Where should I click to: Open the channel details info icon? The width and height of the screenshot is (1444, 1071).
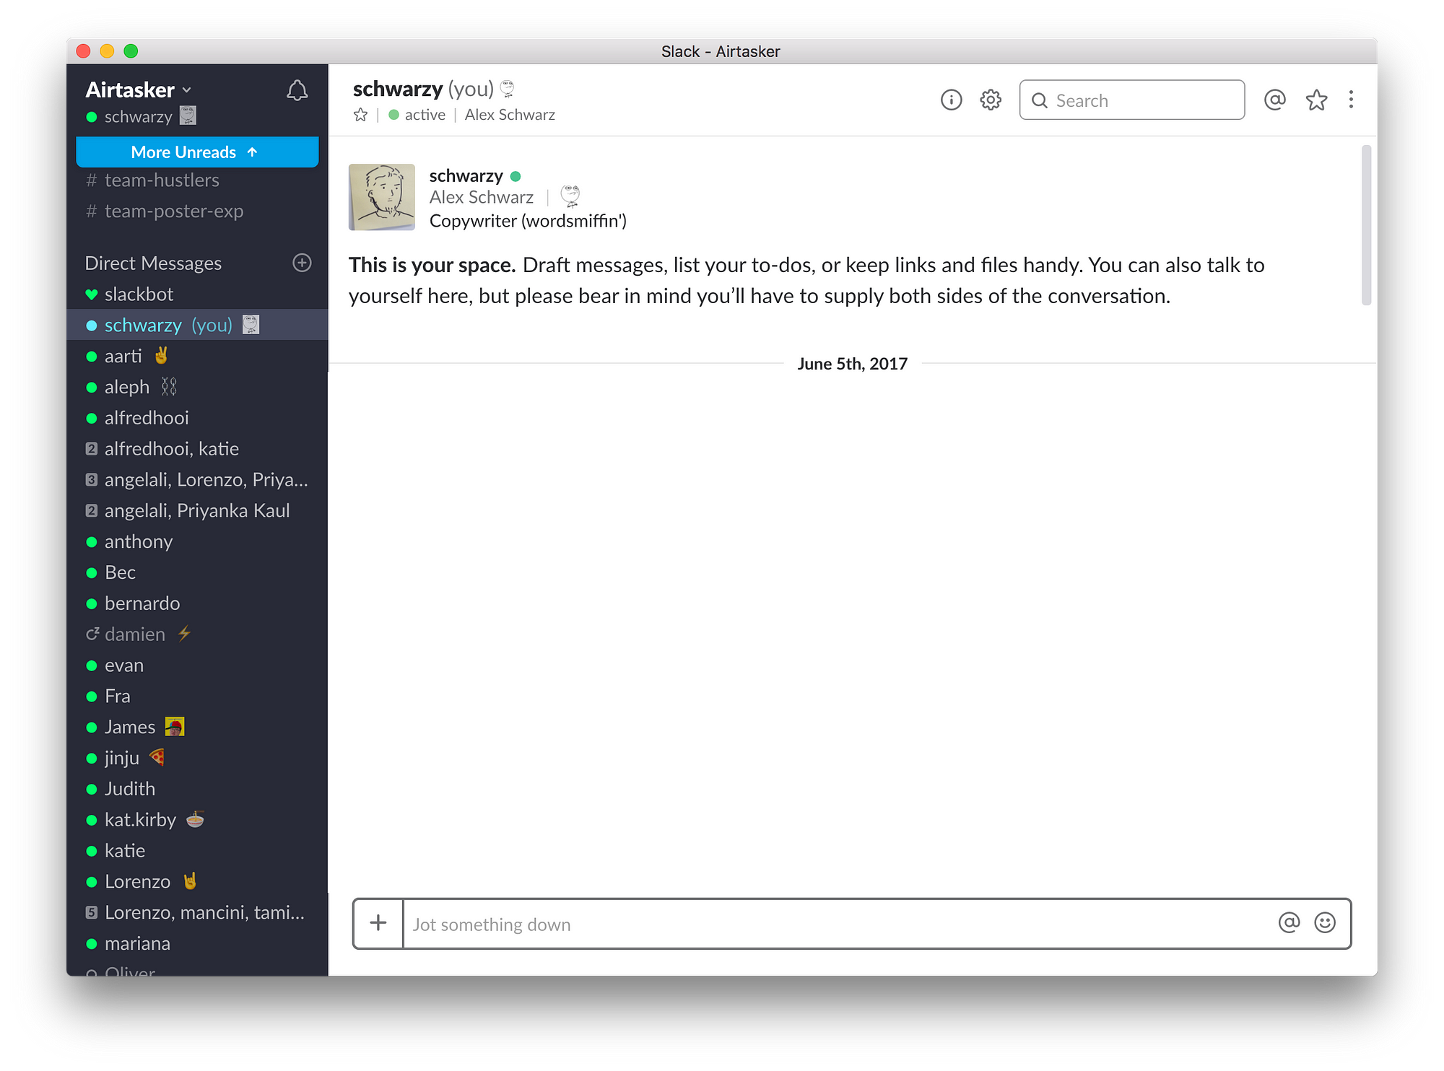click(x=951, y=100)
